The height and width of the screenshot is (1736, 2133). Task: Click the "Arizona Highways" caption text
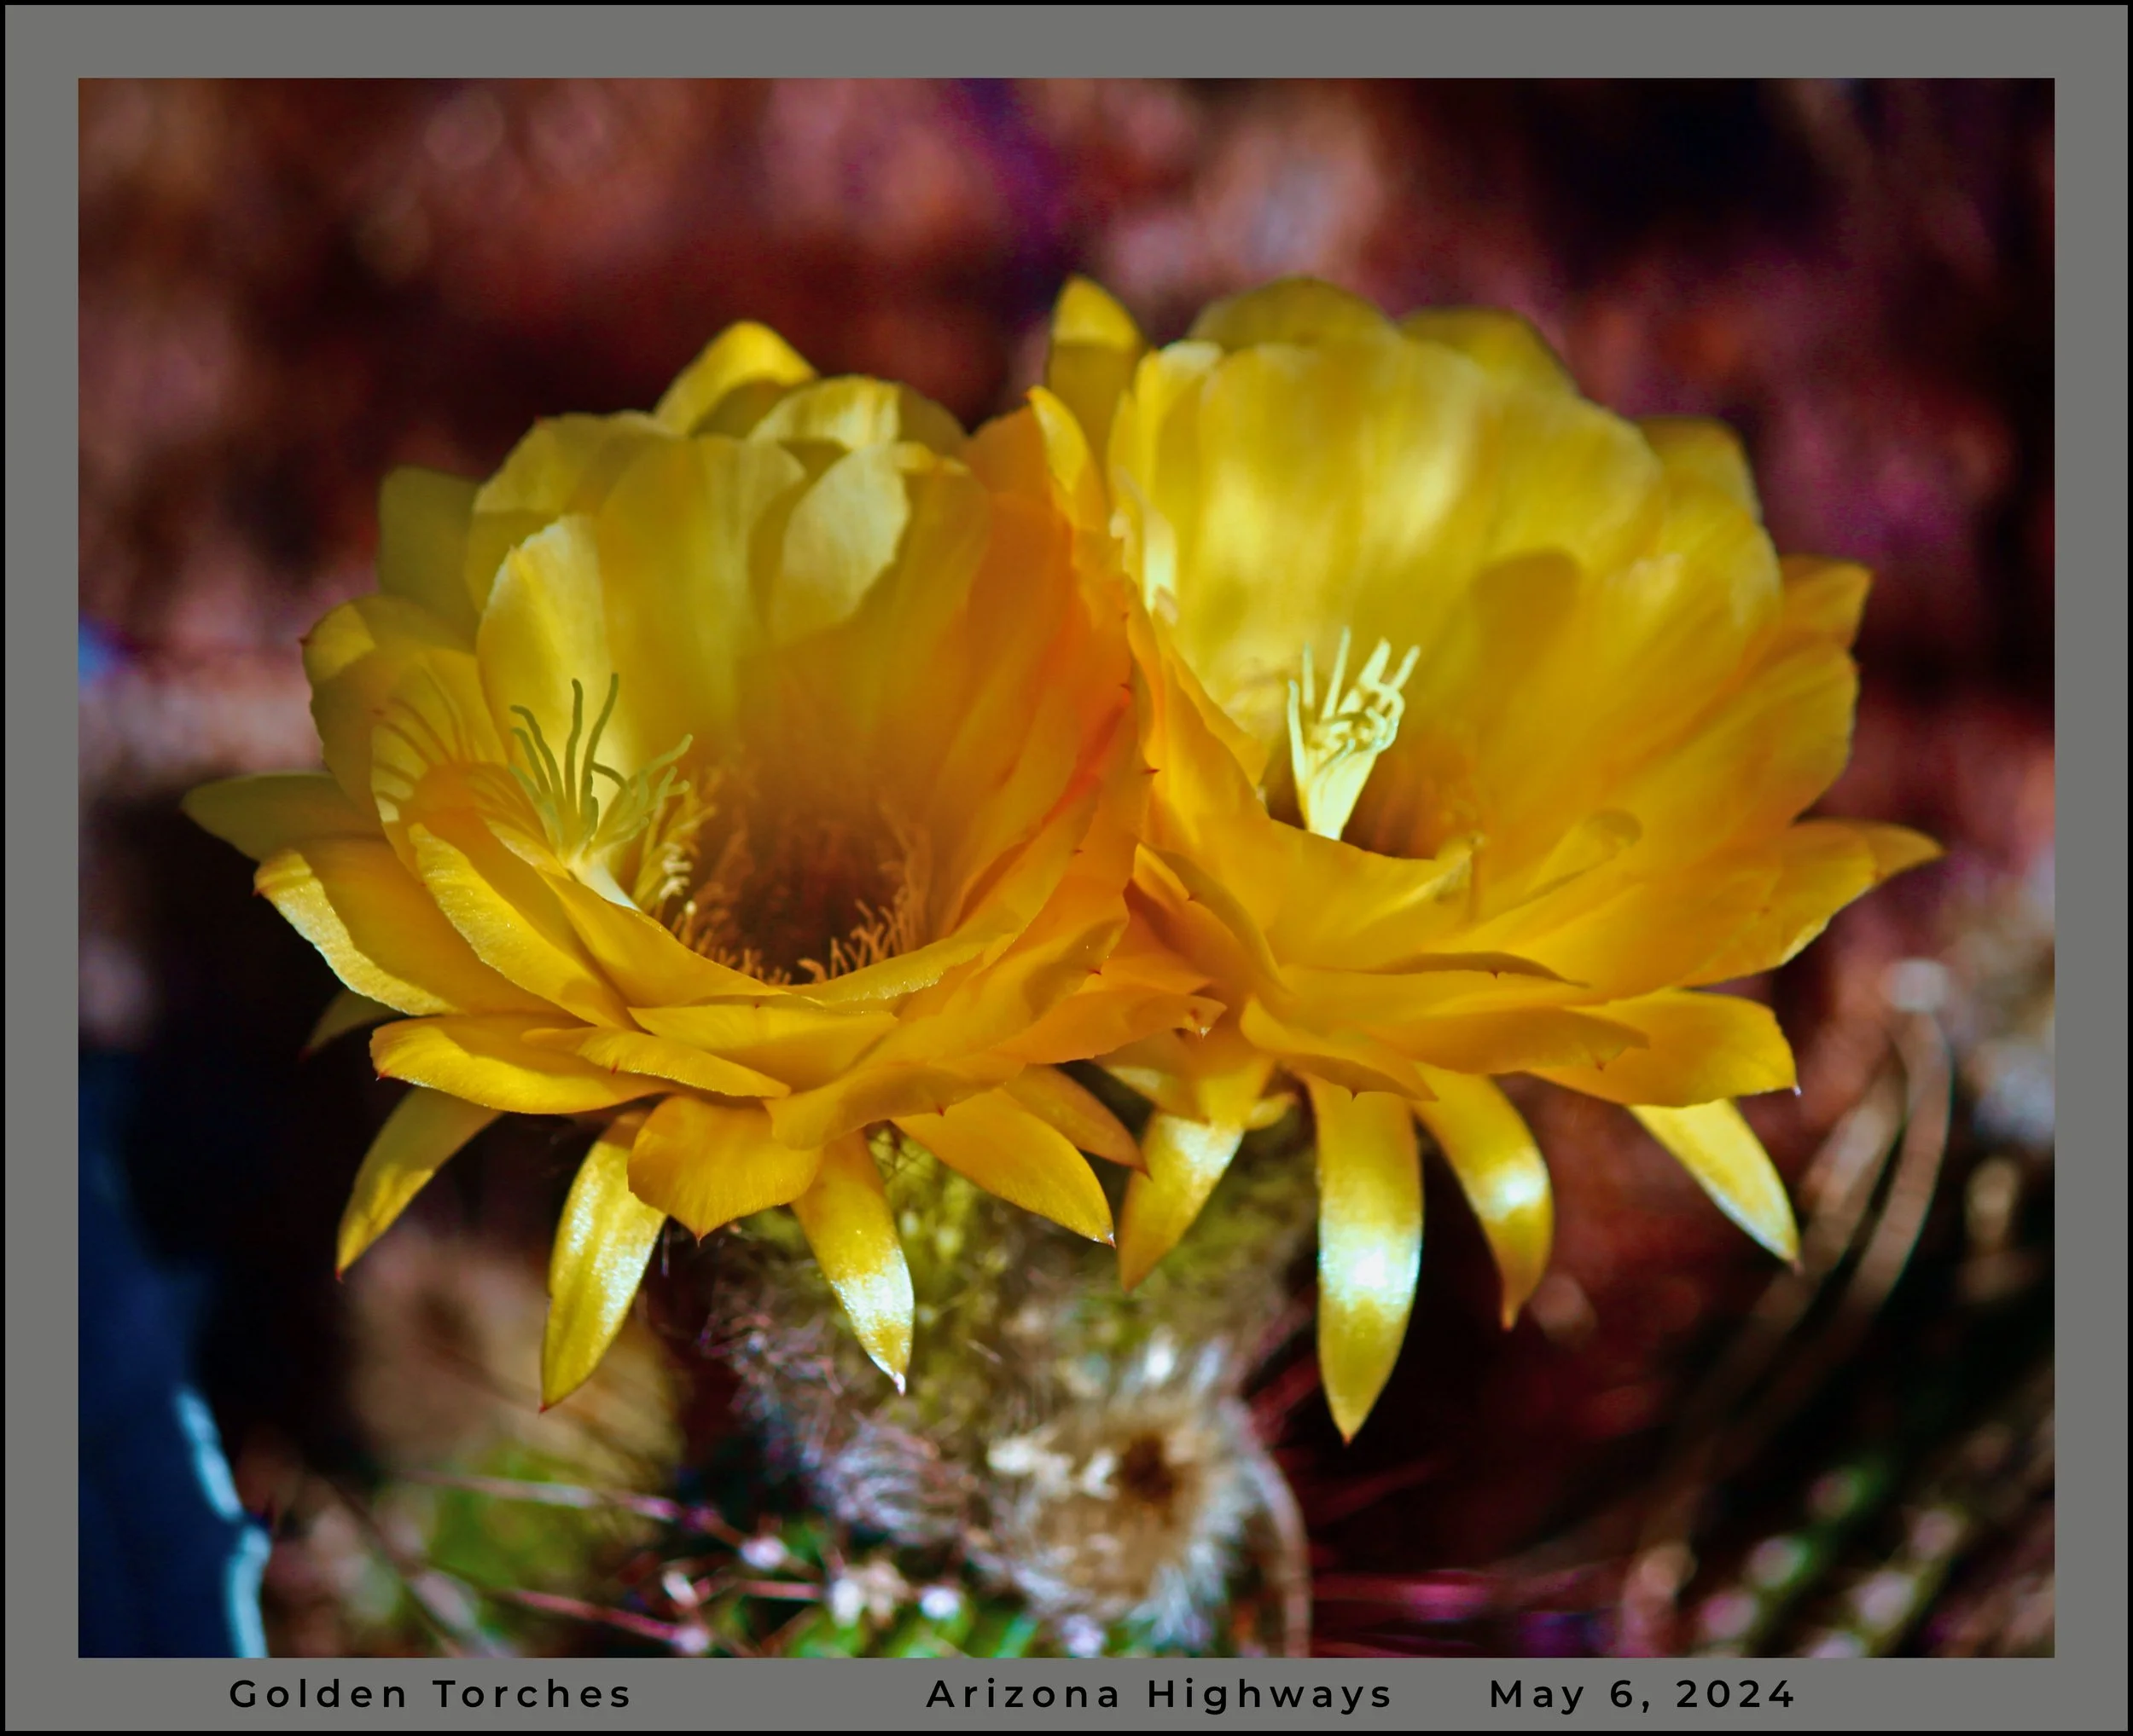click(1159, 1694)
